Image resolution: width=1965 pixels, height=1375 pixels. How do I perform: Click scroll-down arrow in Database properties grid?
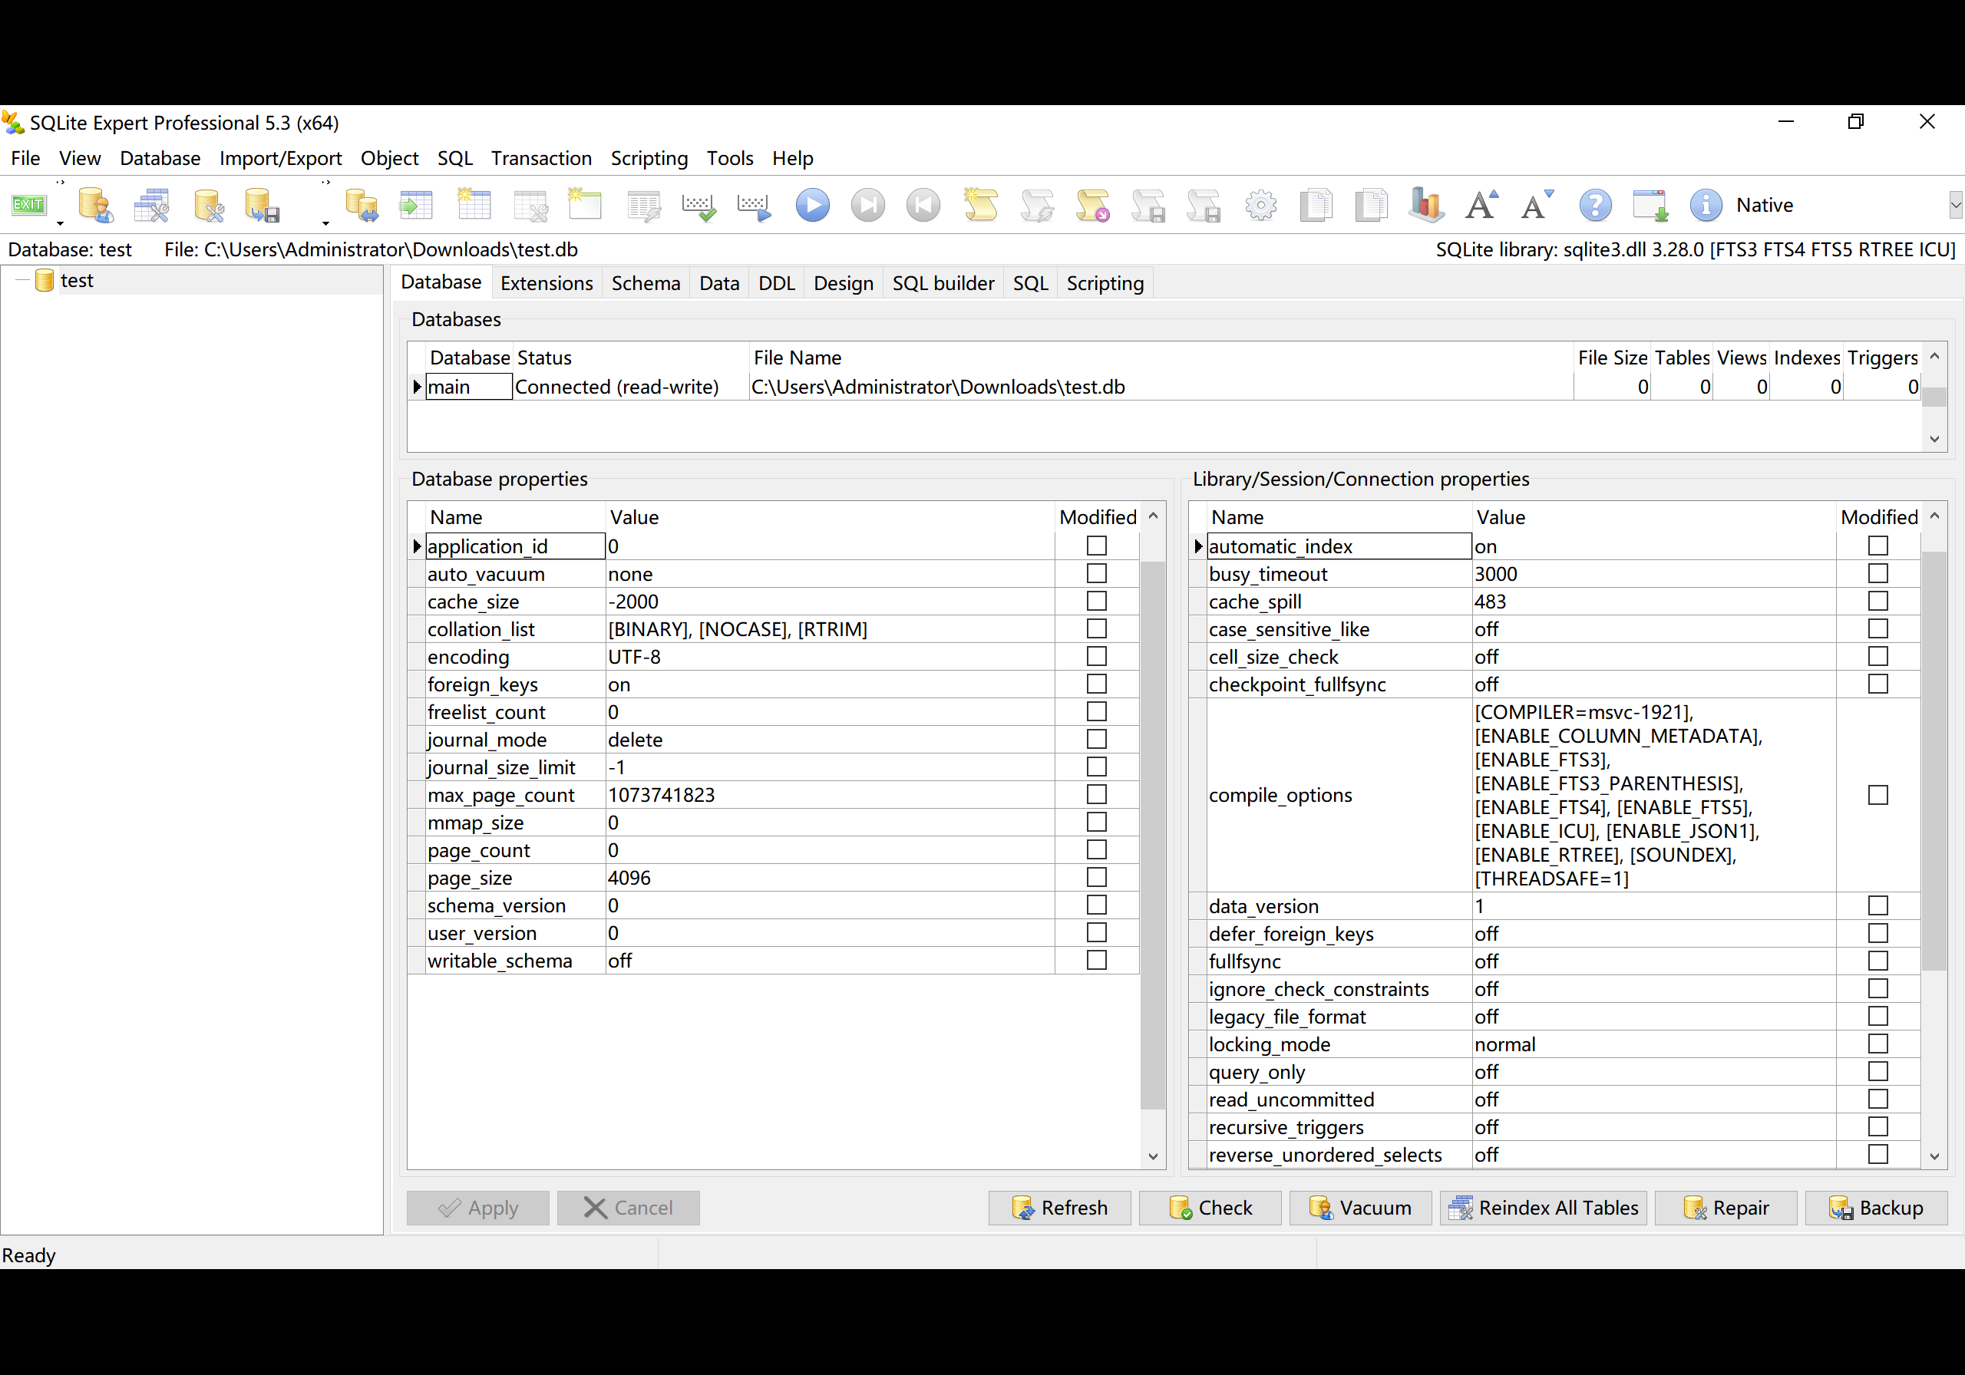[1153, 1157]
